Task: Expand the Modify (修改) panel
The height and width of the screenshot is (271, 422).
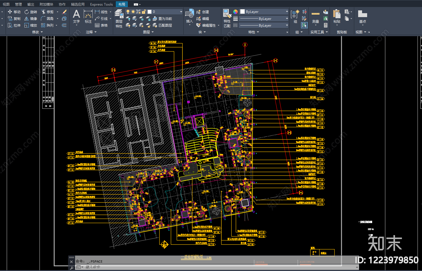Action: [38, 32]
